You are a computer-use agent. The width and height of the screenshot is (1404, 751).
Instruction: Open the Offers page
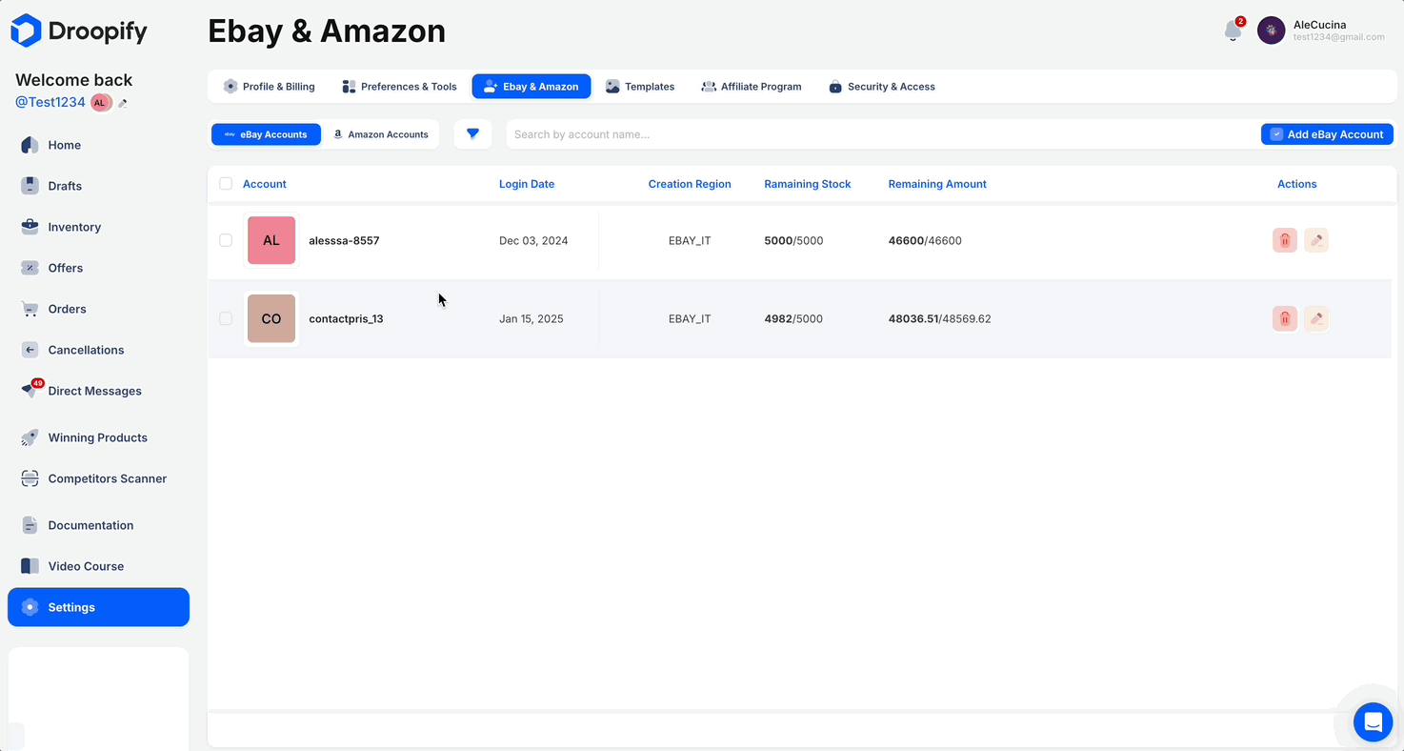coord(98,268)
